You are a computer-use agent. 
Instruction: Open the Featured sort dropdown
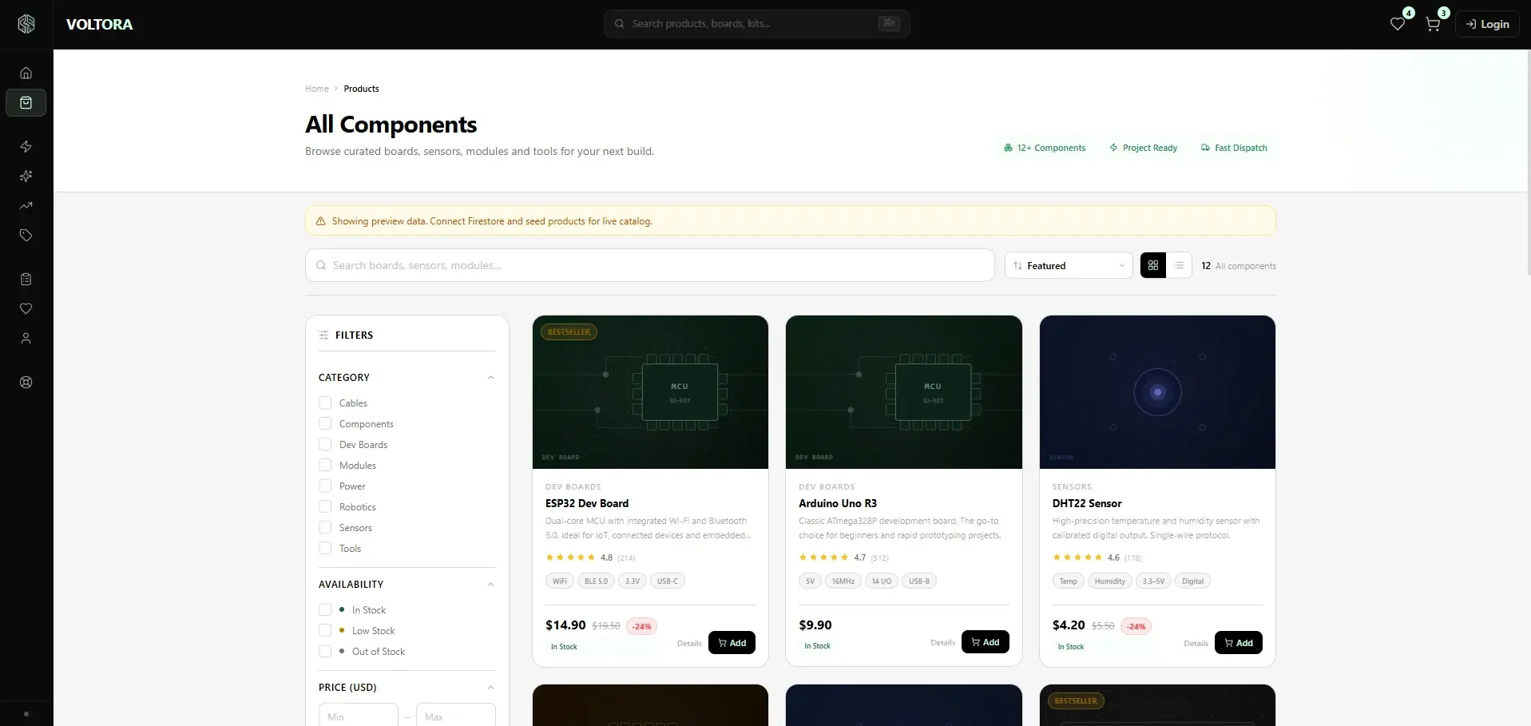point(1069,265)
